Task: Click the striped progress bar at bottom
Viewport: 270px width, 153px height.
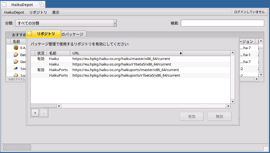Action: click(x=17, y=147)
